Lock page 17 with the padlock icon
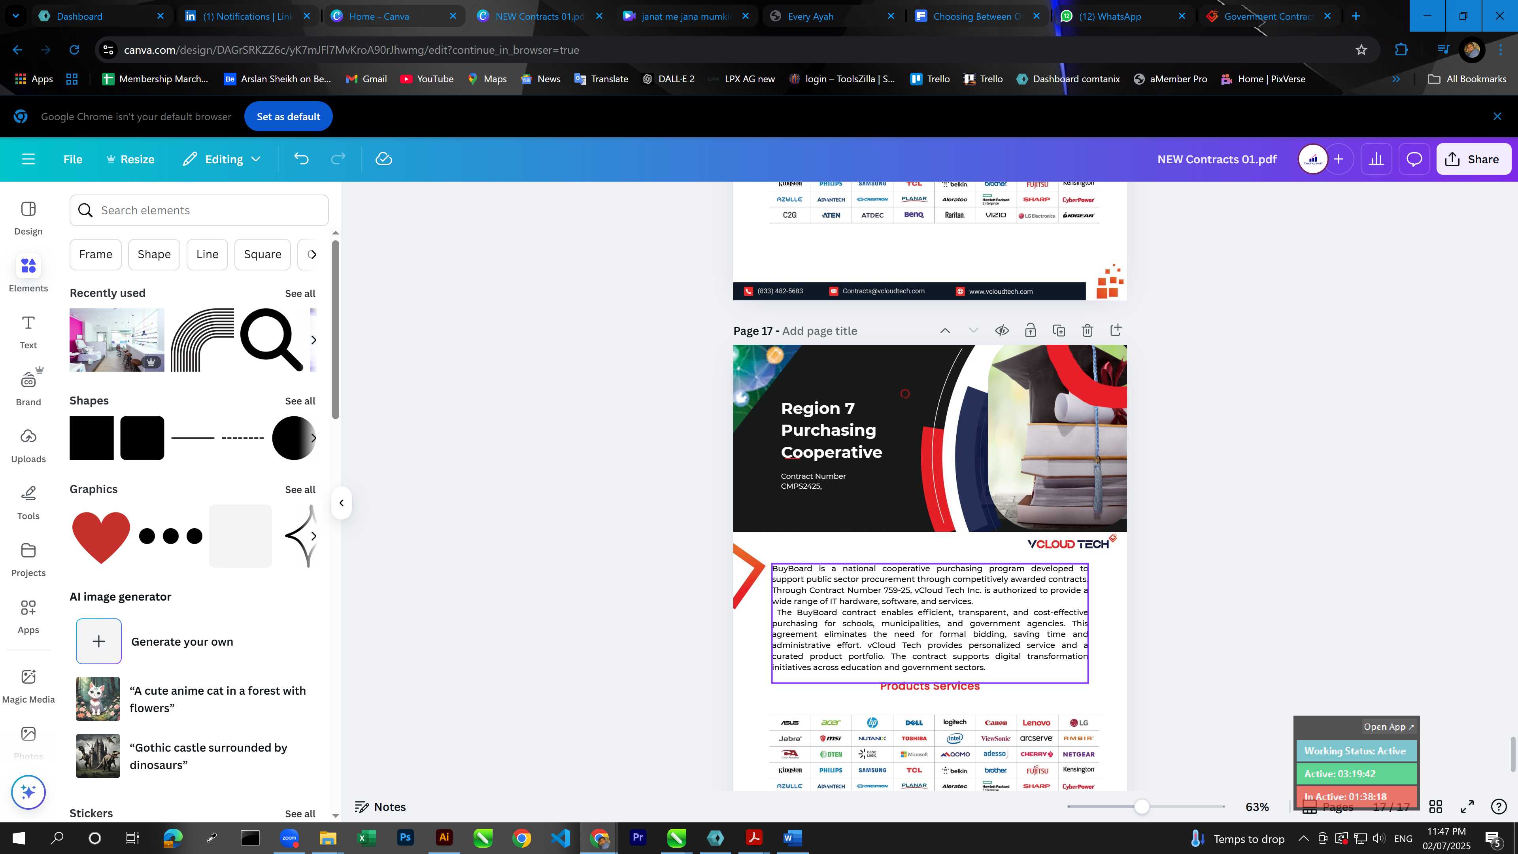The height and width of the screenshot is (854, 1518). tap(1030, 331)
